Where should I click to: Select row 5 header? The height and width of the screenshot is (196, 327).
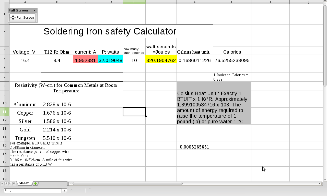point(5,59)
